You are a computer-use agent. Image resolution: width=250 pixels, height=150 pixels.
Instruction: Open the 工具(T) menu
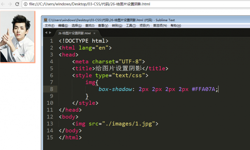131,26
